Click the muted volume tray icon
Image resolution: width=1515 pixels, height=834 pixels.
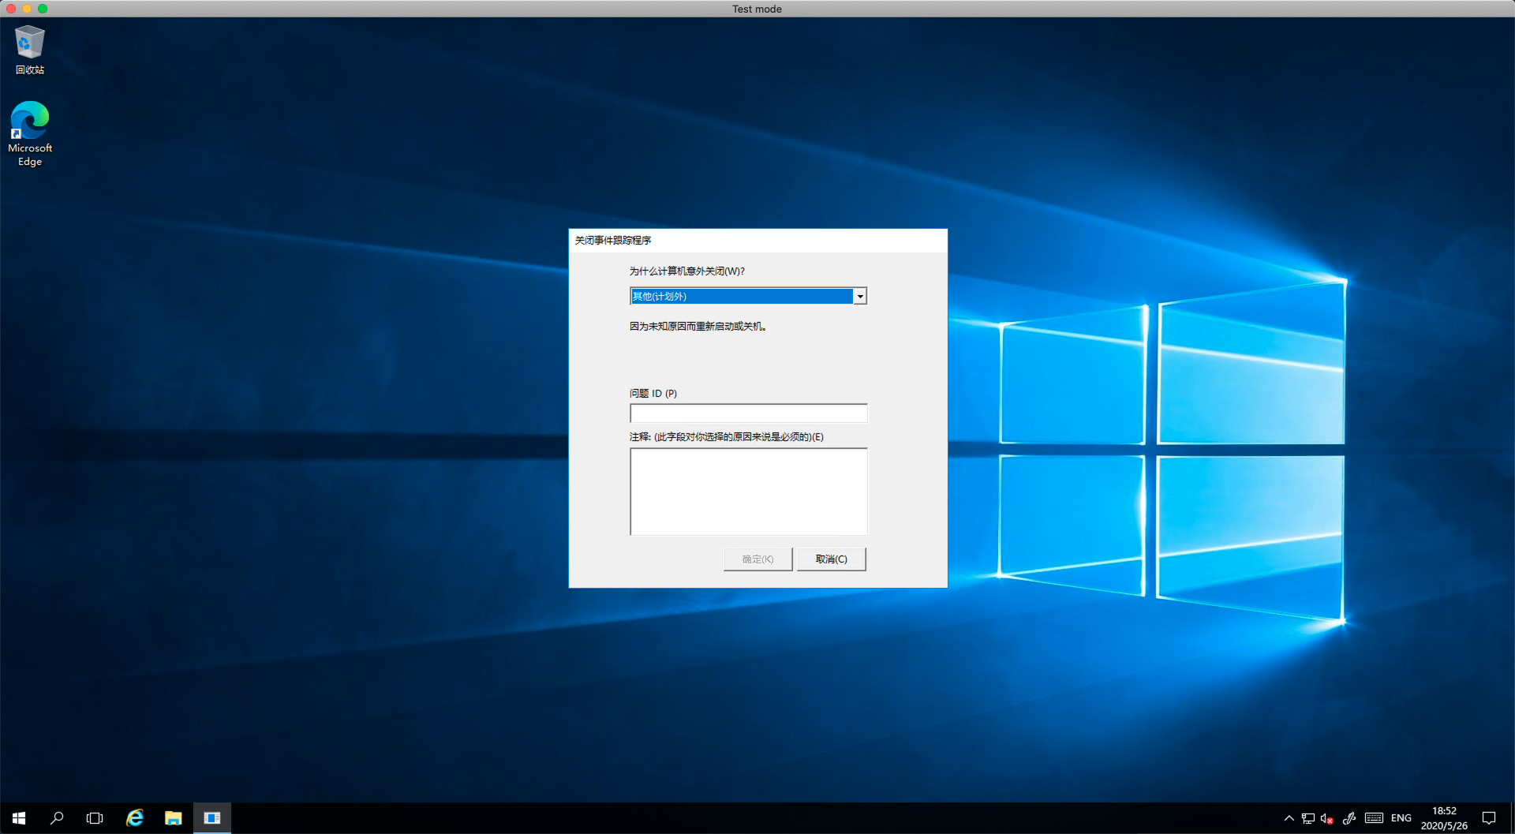[1327, 818]
